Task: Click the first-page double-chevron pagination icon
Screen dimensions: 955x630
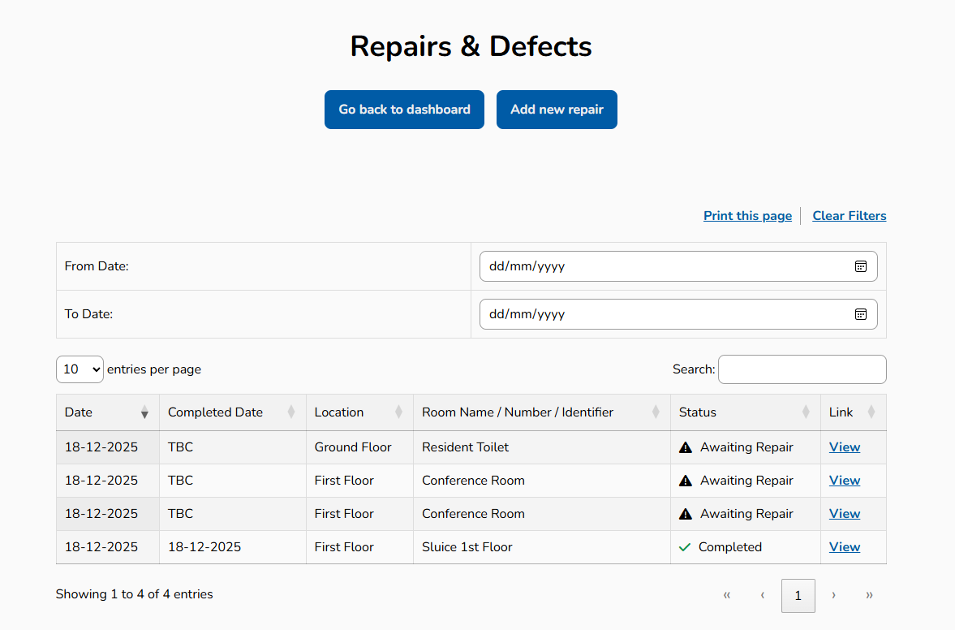Action: click(x=726, y=595)
